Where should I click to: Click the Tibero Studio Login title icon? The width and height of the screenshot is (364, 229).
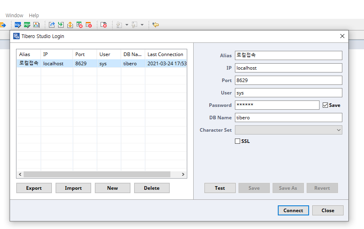pyautogui.click(x=16, y=36)
